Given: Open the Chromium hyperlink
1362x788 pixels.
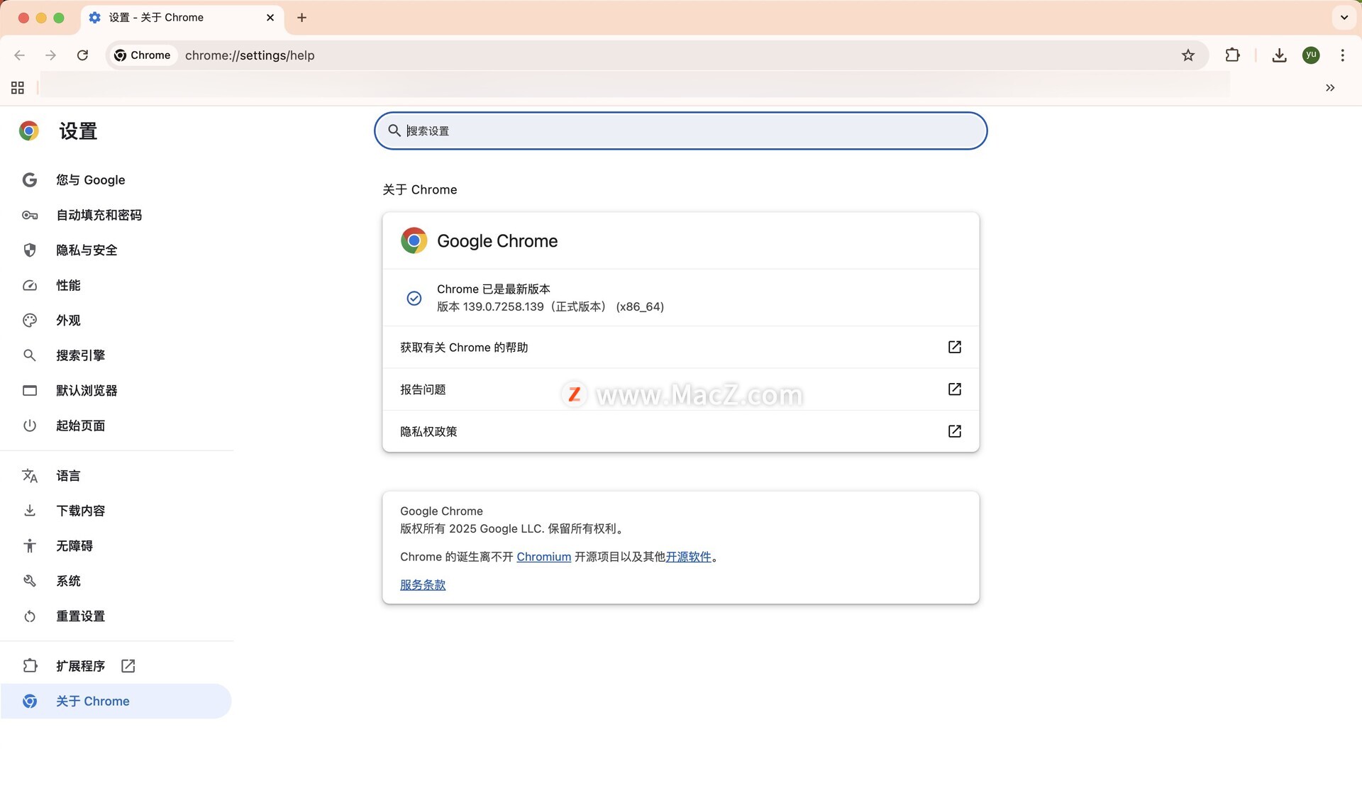Looking at the screenshot, I should 544,557.
